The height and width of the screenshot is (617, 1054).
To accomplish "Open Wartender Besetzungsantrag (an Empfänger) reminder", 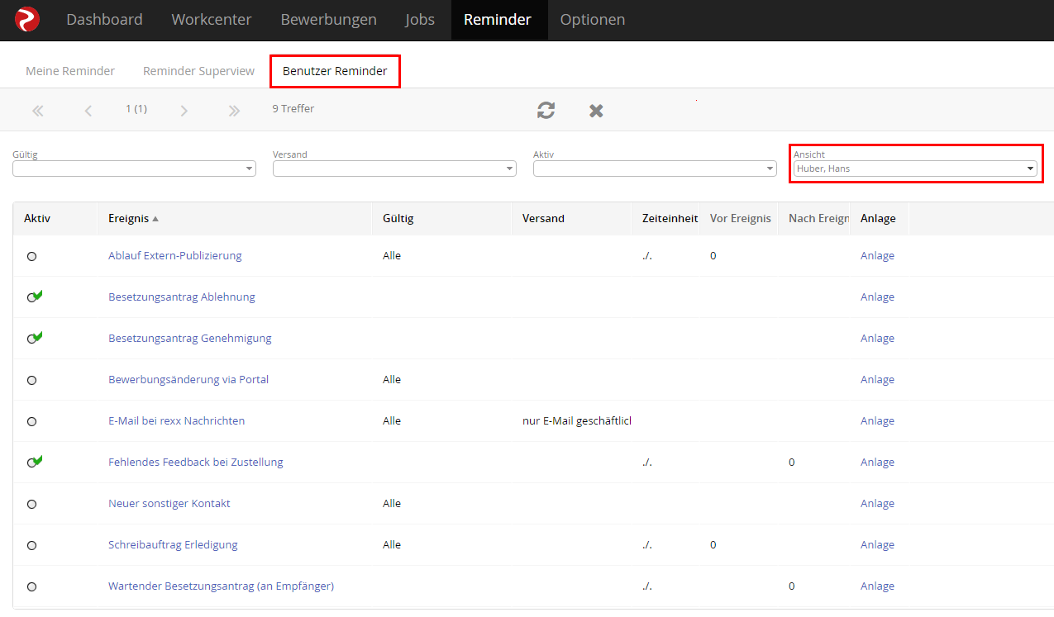I will (x=221, y=586).
